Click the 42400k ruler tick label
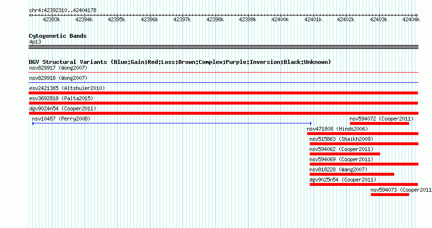The height and width of the screenshot is (228, 432). pyautogui.click(x=280, y=19)
